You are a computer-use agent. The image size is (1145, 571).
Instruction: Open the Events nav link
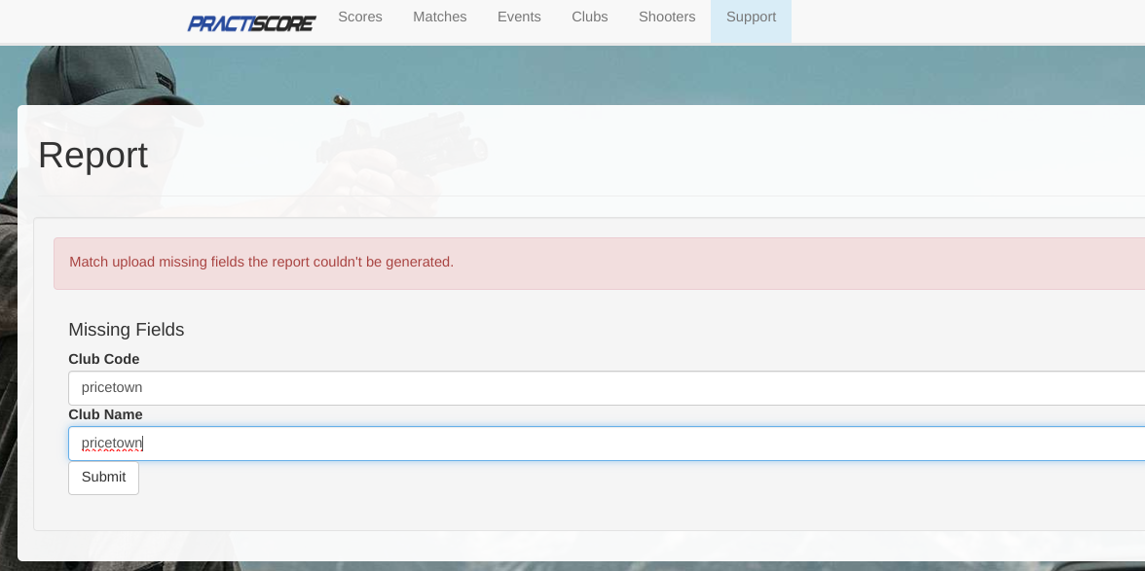[519, 18]
